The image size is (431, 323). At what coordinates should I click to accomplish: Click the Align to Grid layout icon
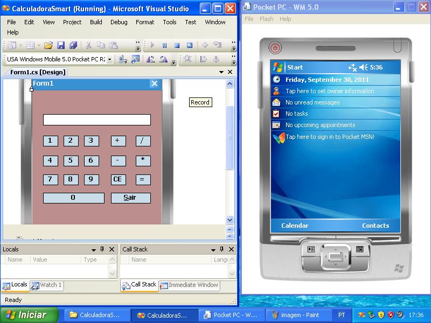click(x=187, y=59)
